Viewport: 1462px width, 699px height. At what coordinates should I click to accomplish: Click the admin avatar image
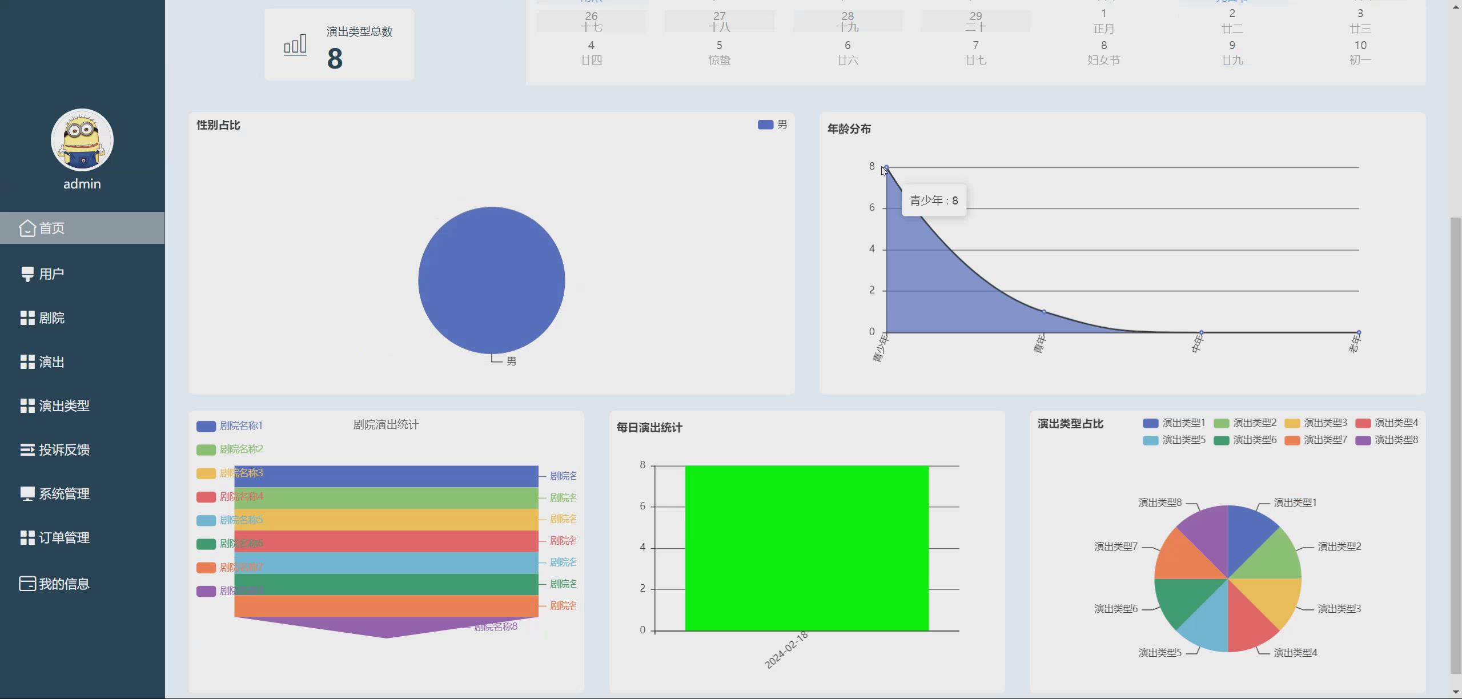point(82,140)
